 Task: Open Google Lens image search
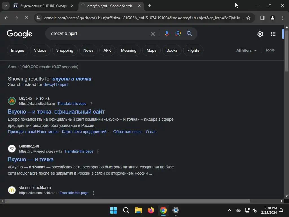178,34
